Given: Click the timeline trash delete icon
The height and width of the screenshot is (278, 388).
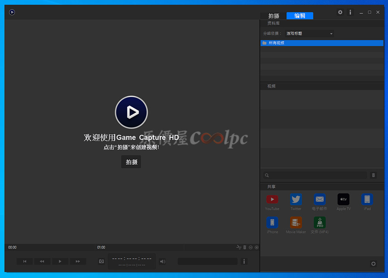Looking at the screenshot, I should (245, 247).
